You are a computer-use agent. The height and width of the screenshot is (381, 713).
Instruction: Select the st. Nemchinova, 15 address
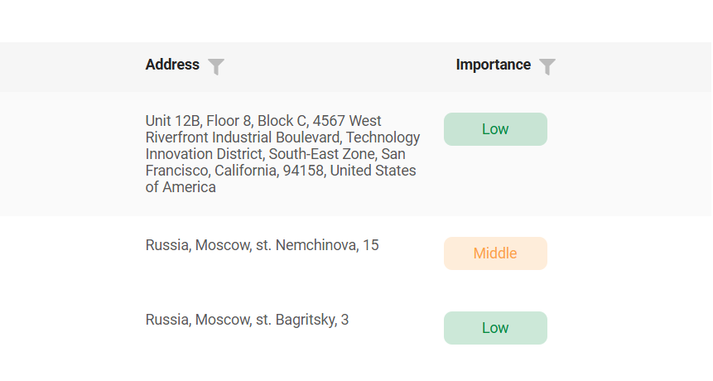click(x=262, y=245)
